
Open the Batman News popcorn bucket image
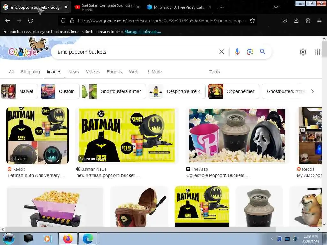pyautogui.click(x=126, y=135)
